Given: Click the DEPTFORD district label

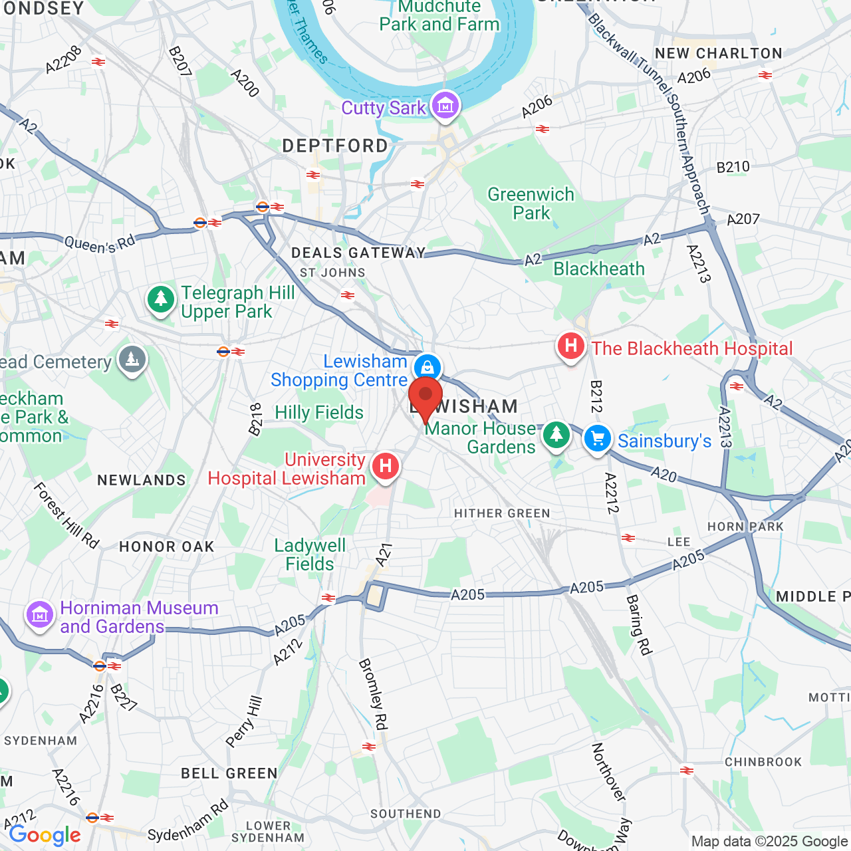Looking at the screenshot, I should point(336,146).
